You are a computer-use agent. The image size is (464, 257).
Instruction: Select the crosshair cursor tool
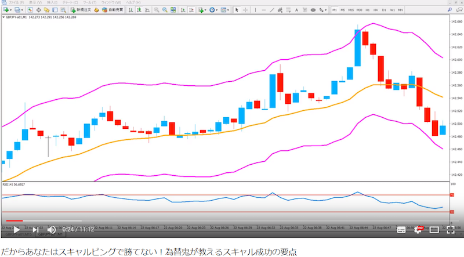[245, 10]
